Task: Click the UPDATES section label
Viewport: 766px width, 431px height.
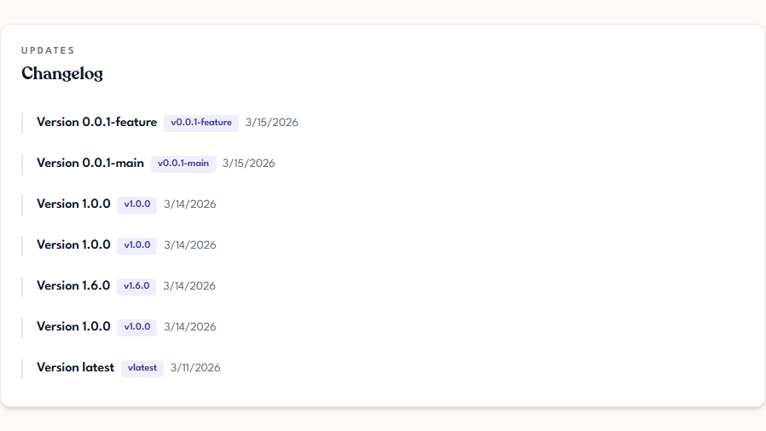Action: tap(48, 51)
